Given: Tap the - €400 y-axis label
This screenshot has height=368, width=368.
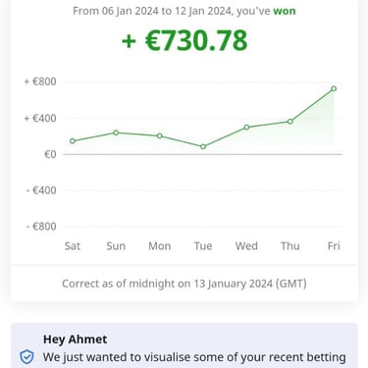Looking at the screenshot, I should pyautogui.click(x=41, y=190).
